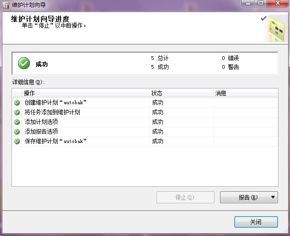Click the 停止(S) button

click(186, 197)
